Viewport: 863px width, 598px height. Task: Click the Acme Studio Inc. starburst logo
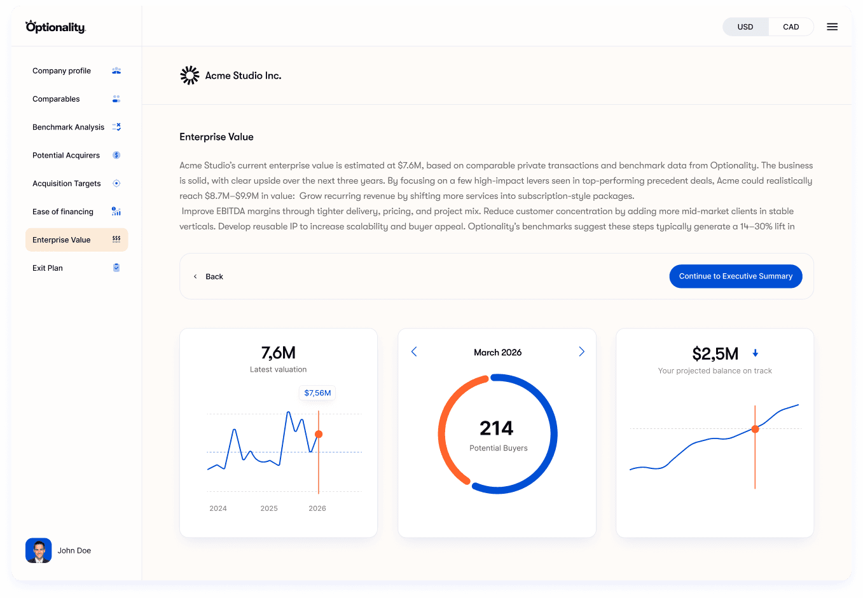coord(190,74)
